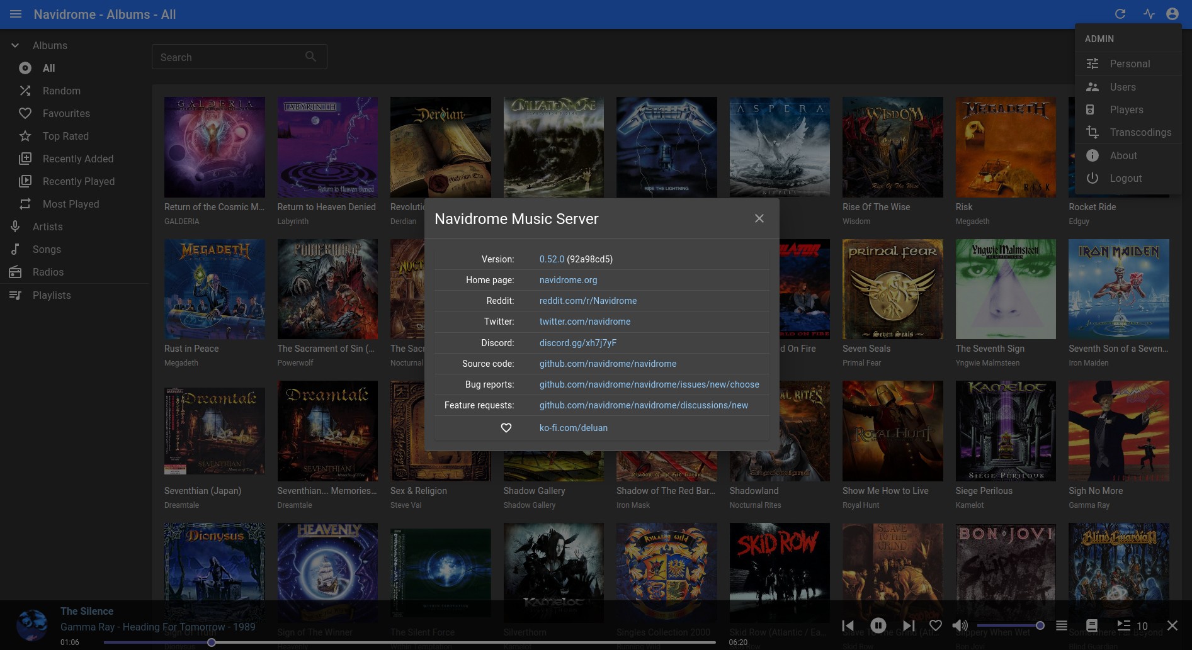
Task: Open Transcodings in admin menu
Action: (x=1128, y=132)
